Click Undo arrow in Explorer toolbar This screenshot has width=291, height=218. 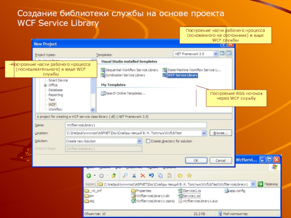[151, 175]
